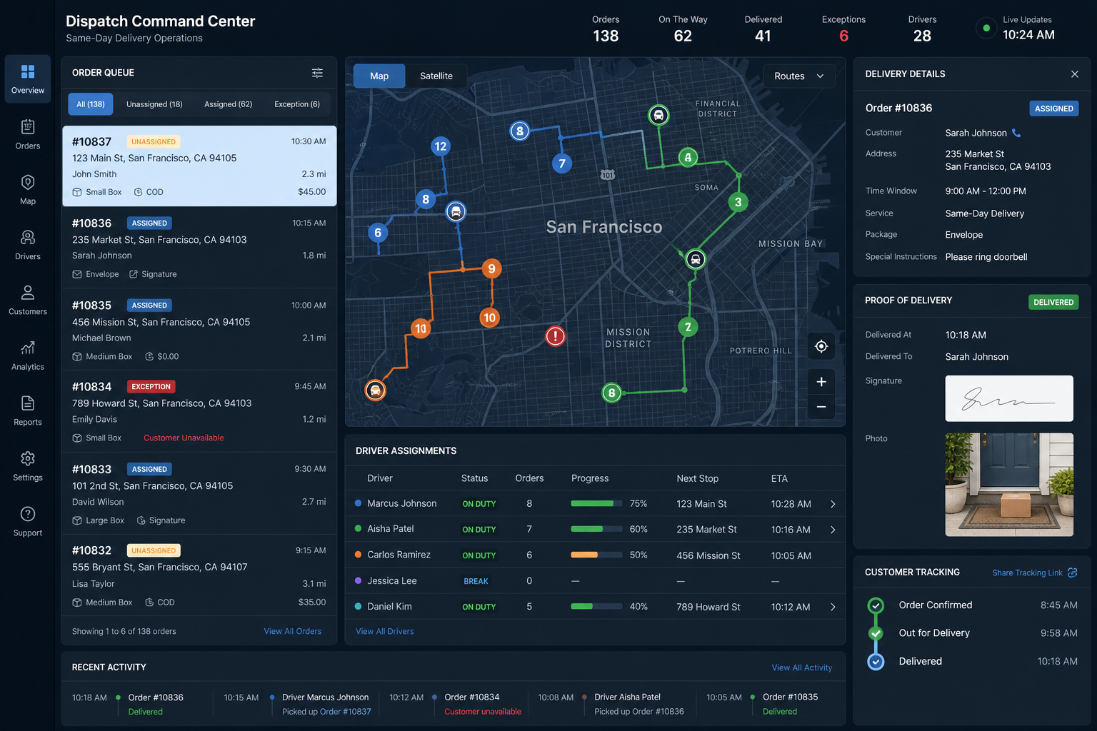
Task: Click the Jessica Lee driver row
Action: tap(595, 581)
